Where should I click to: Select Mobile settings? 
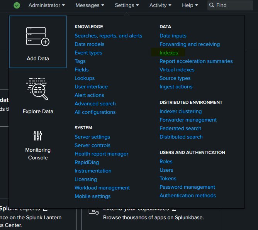click(92, 196)
